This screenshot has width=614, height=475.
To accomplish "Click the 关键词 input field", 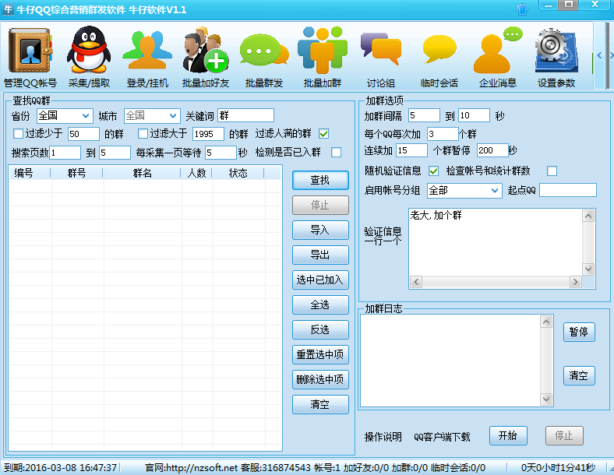I will (x=245, y=115).
